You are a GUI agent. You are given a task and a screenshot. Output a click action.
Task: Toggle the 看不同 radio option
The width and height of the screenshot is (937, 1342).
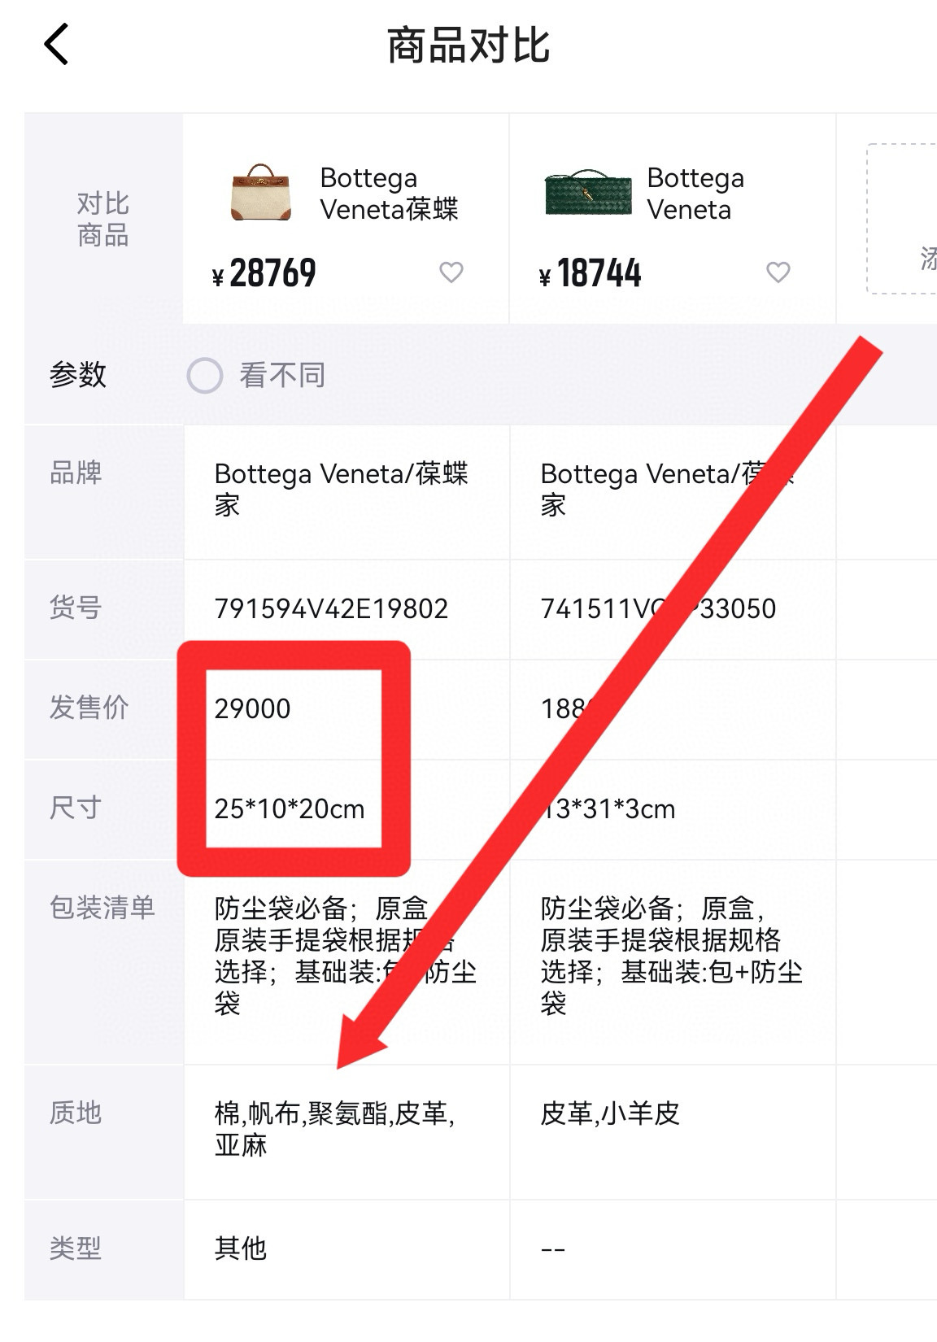click(205, 376)
